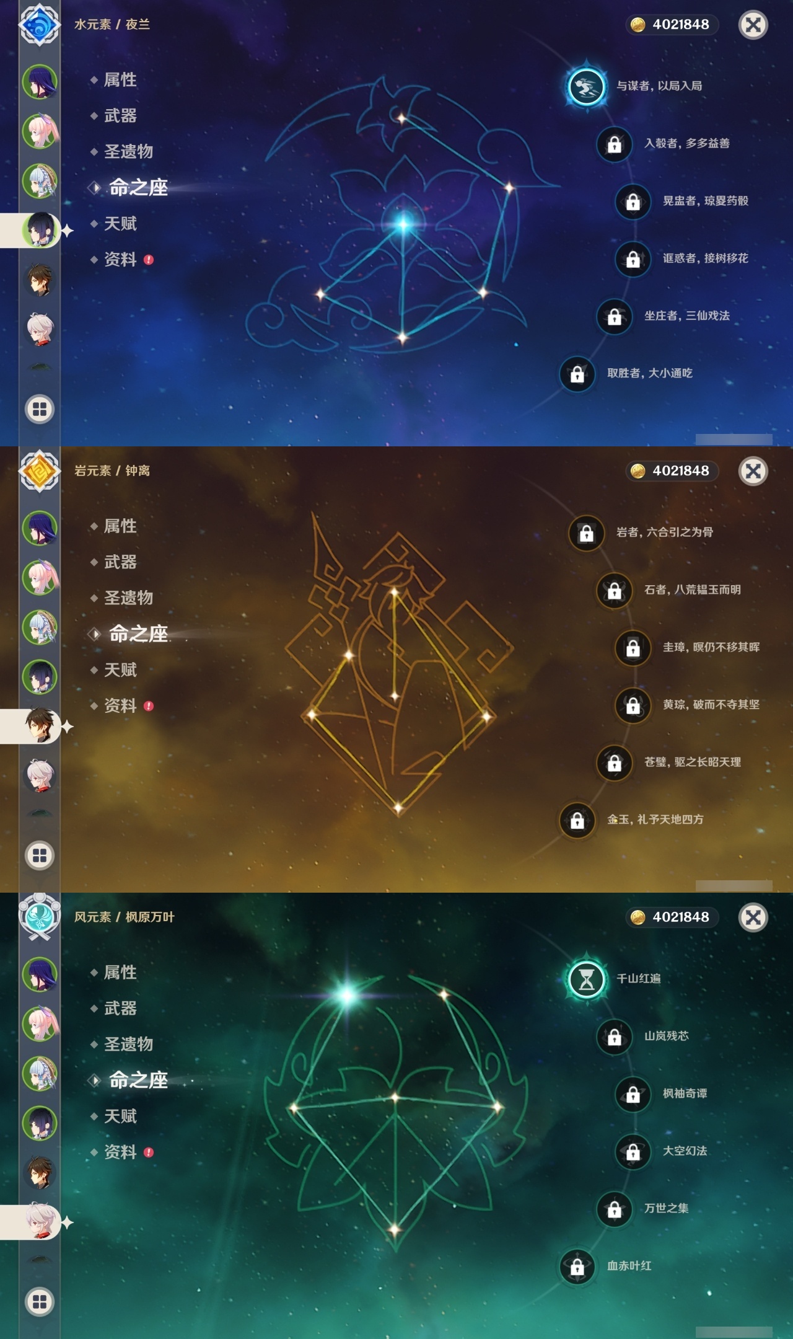793x1339 pixels.
Task: Close the 枫原万叶 constellation screen
Action: (753, 917)
